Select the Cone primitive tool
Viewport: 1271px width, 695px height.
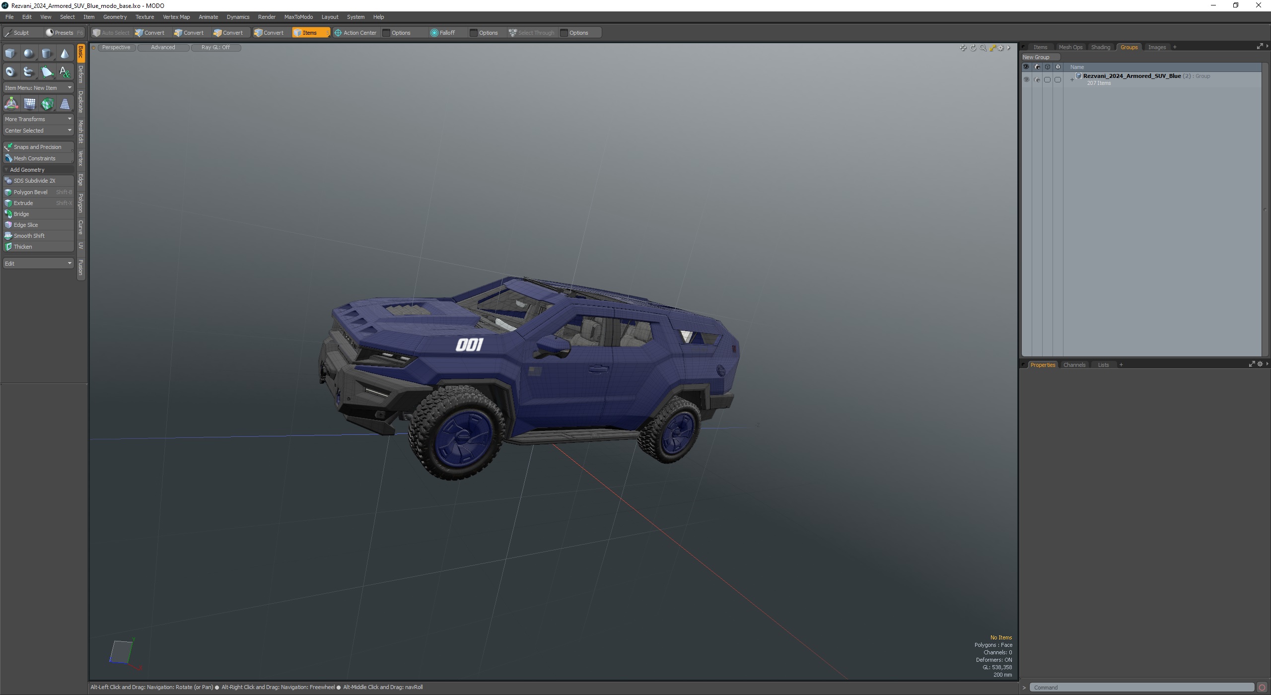(65, 54)
